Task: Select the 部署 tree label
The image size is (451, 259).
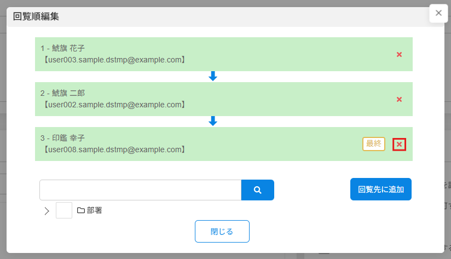Action: coord(94,210)
